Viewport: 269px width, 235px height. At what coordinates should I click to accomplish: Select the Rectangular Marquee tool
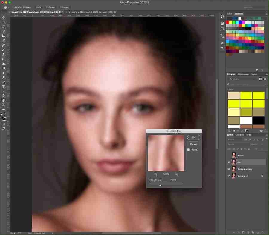pos(3,22)
